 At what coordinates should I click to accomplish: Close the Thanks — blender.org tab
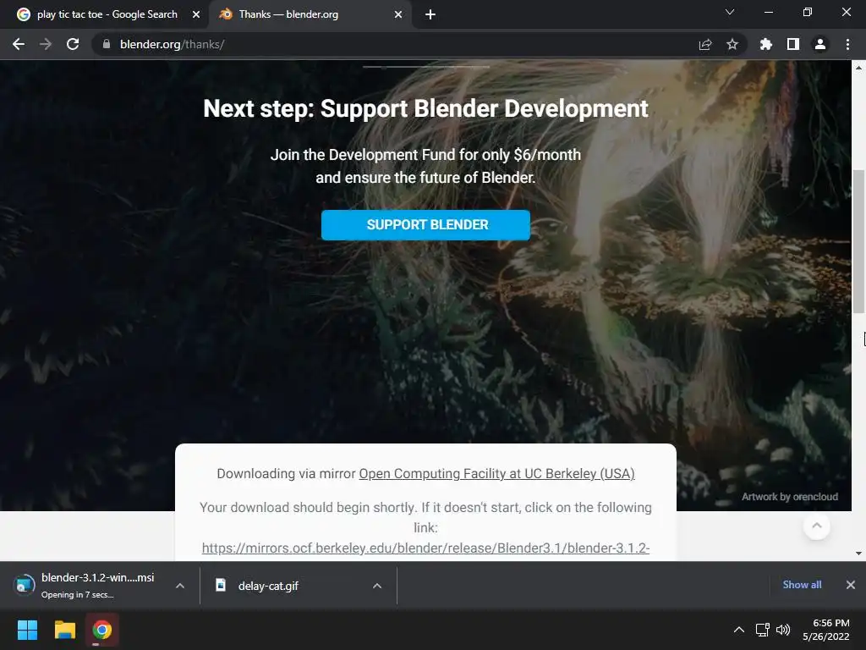[x=398, y=14]
